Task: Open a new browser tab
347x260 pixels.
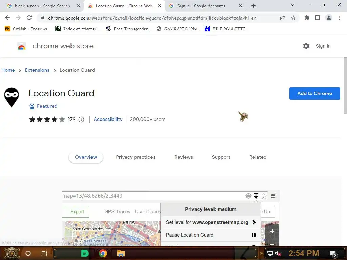Action: click(x=253, y=6)
